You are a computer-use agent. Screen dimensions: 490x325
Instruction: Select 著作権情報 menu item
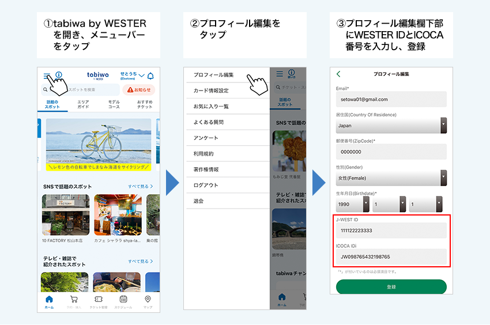(x=228, y=169)
